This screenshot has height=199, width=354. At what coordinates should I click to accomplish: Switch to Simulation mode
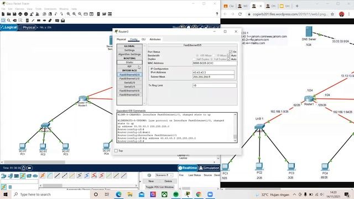point(209,168)
